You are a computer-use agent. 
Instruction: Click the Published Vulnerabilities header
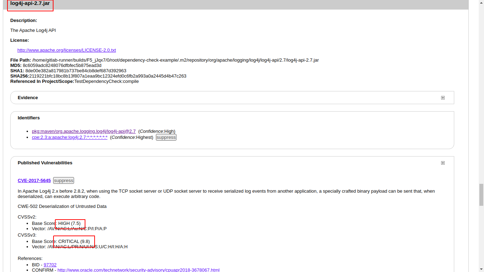click(x=45, y=163)
